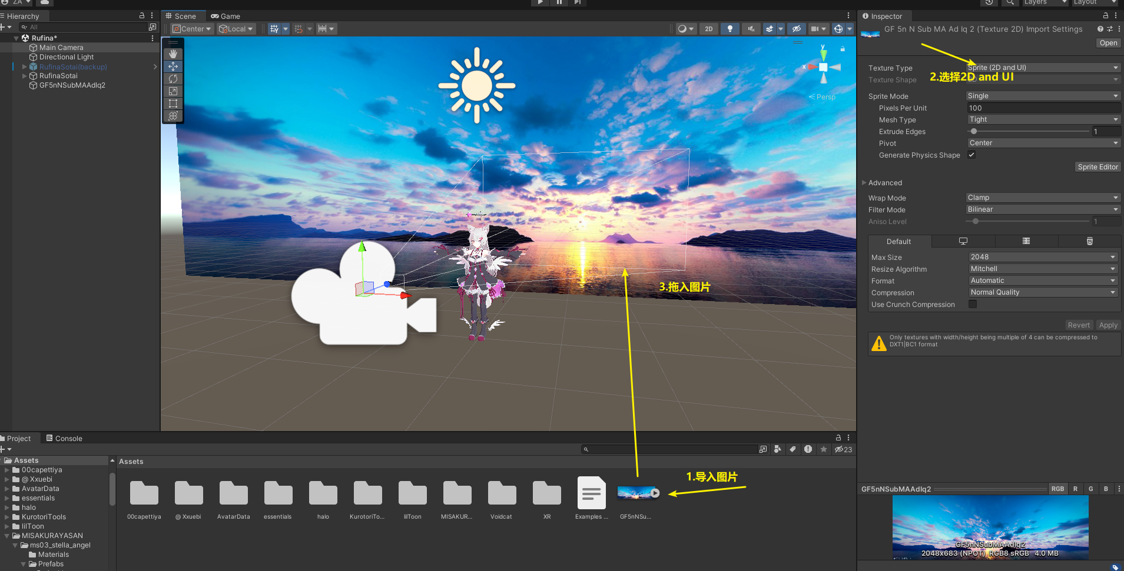Lock the Inspector panel

(x=1105, y=16)
